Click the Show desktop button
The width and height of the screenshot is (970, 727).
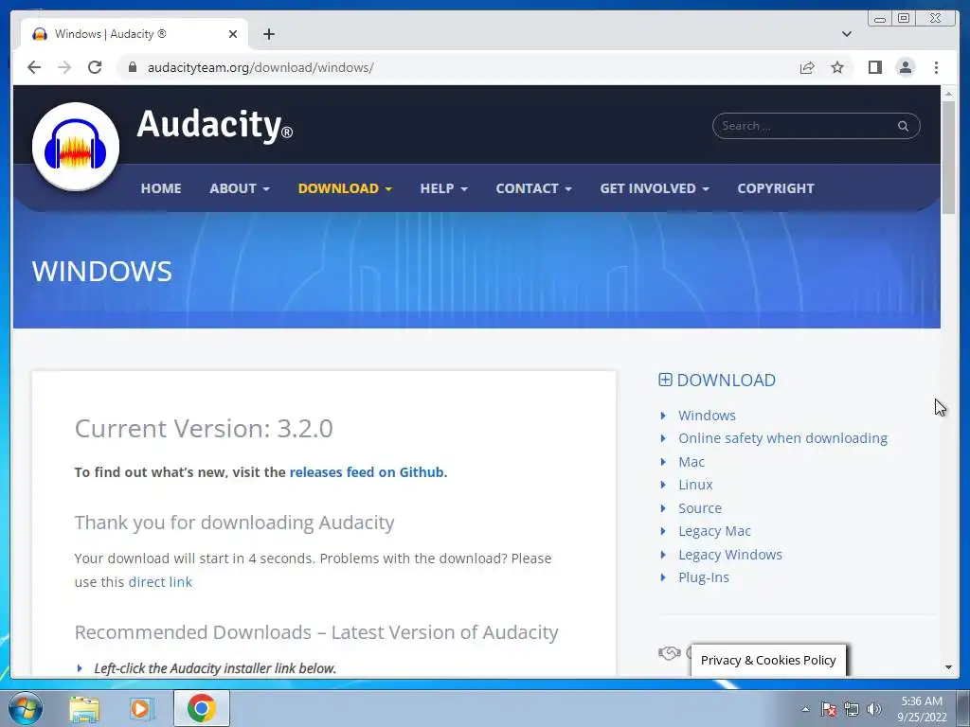(963, 708)
